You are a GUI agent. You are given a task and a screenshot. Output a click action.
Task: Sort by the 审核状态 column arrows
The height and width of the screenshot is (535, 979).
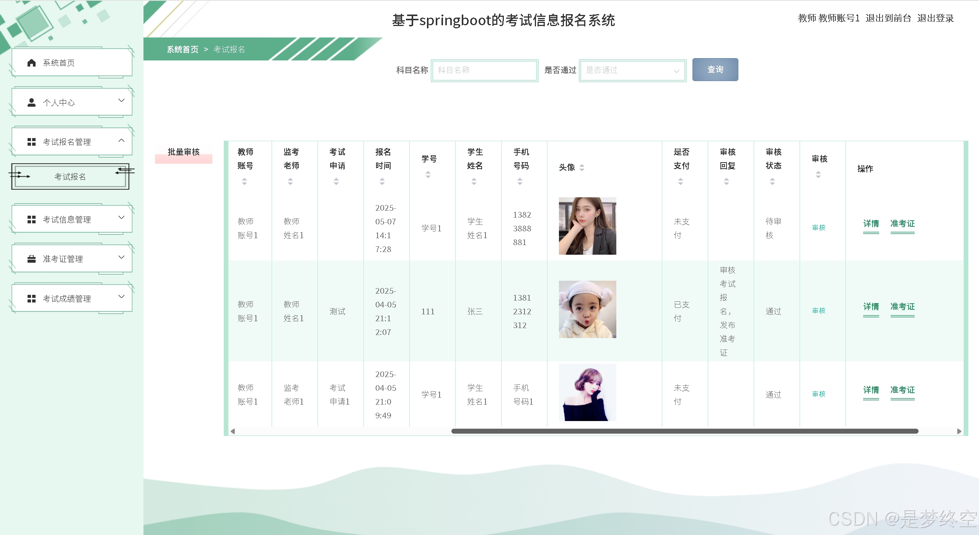[772, 182]
